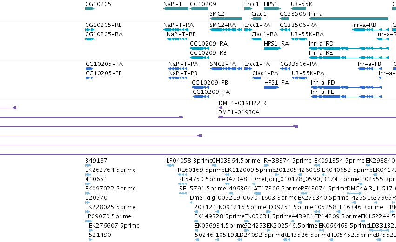Open the Inr-a-RD transcript label
This screenshot has height=242, width=396.
pos(321,44)
